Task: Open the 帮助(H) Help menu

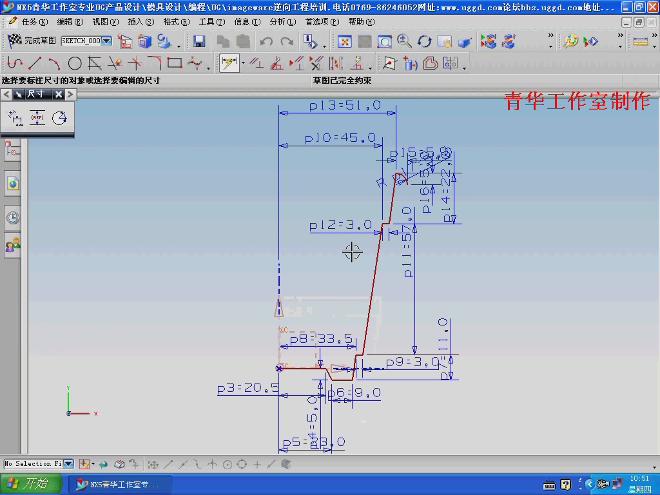Action: click(361, 21)
